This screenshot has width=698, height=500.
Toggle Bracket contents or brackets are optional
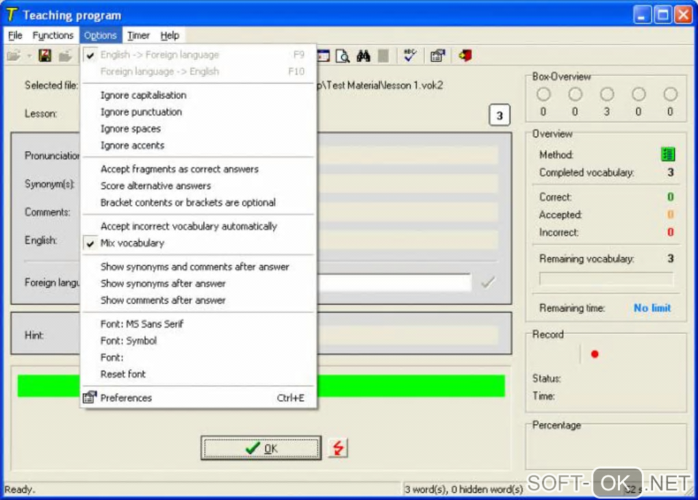point(198,203)
